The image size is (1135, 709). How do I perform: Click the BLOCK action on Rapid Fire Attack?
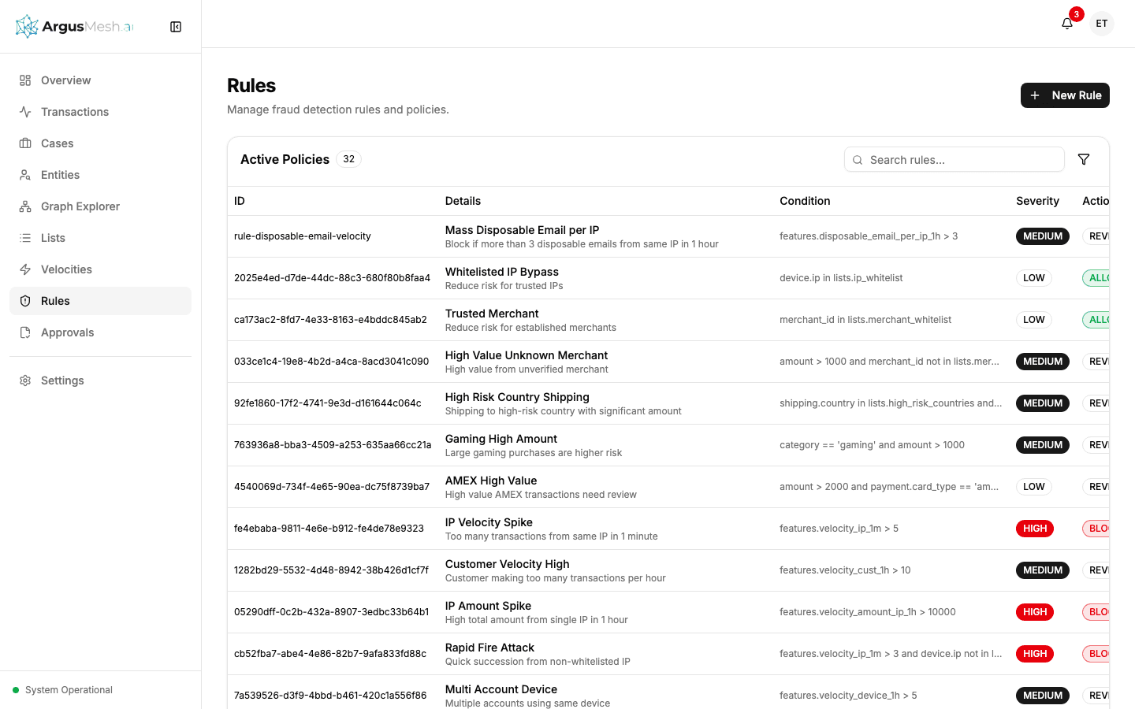coord(1099,653)
